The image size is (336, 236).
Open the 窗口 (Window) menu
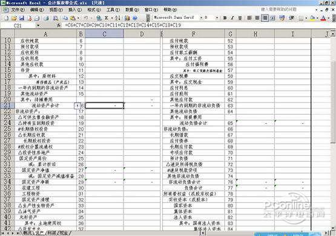coord(151,10)
